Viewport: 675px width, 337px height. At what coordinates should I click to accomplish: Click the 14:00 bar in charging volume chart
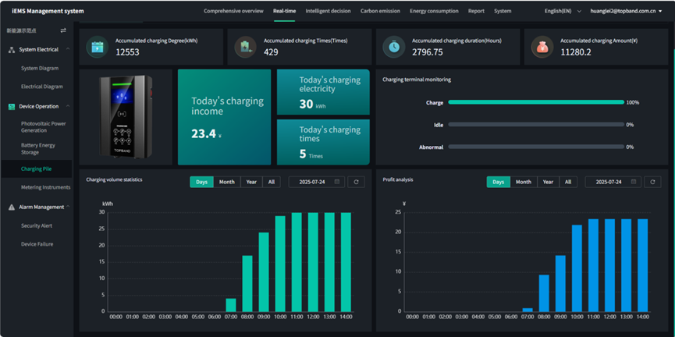pos(346,262)
